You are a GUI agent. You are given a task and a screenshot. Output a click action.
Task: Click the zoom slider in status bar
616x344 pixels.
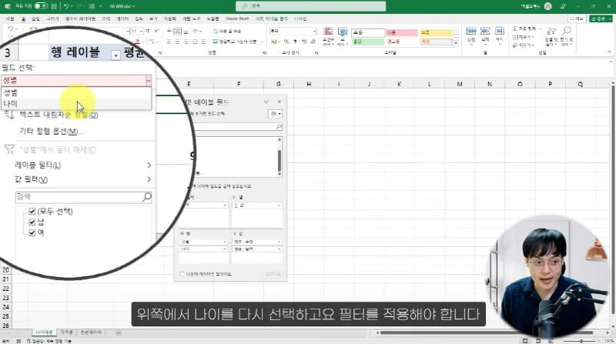(581, 341)
